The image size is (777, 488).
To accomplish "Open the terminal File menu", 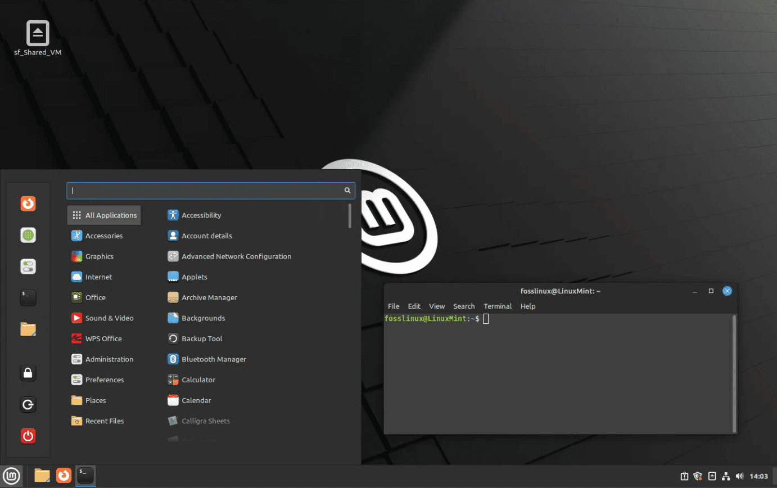I will click(394, 306).
